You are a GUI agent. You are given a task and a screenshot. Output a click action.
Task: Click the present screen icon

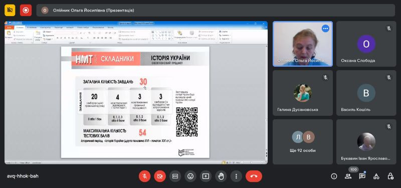click(206, 176)
